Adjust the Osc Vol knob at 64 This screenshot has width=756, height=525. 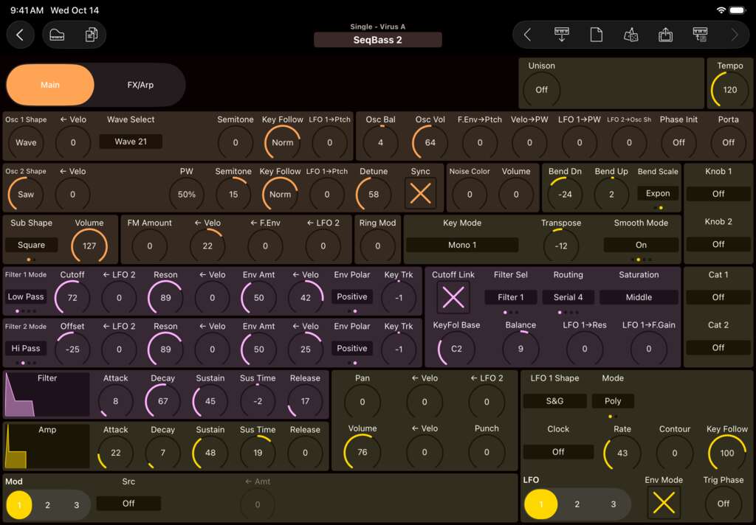[430, 142]
